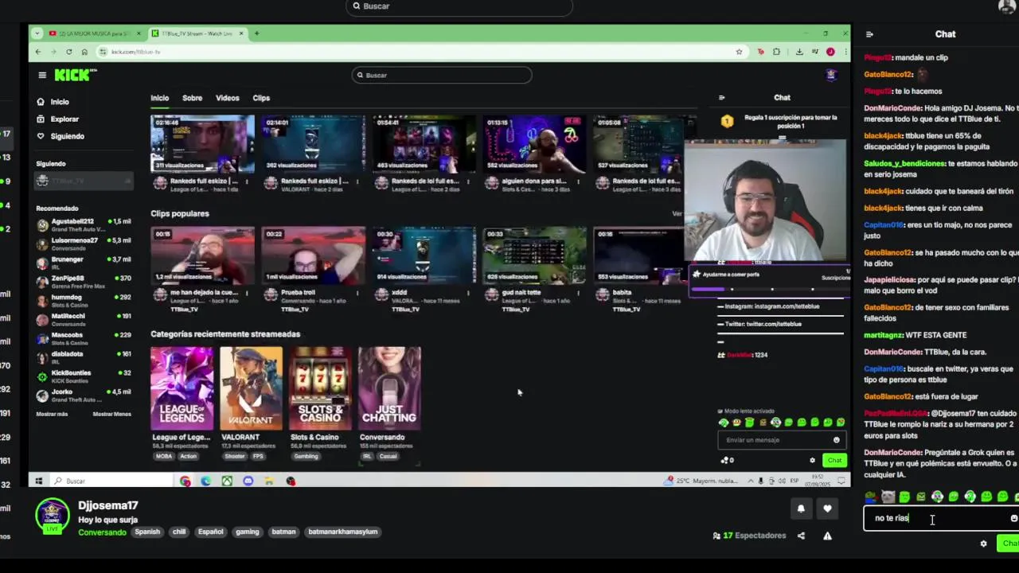Open downloads icon in streamed browser
Viewport: 1019px width, 573px height.
tap(799, 52)
